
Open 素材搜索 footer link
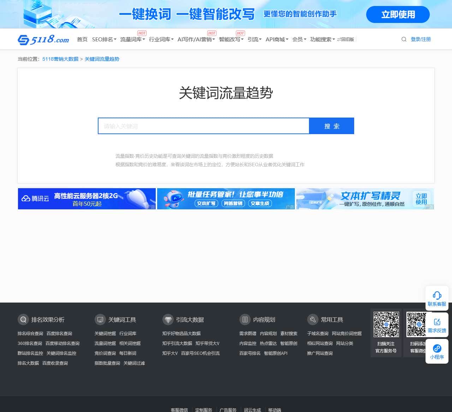click(289, 334)
